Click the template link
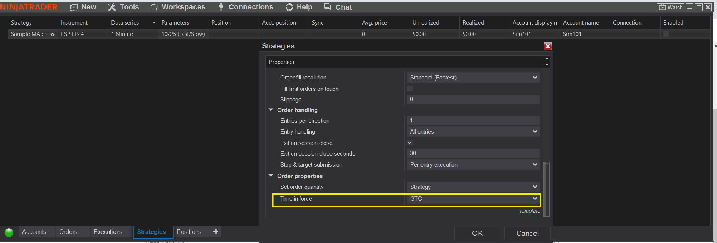The height and width of the screenshot is (243, 717). coord(530,211)
